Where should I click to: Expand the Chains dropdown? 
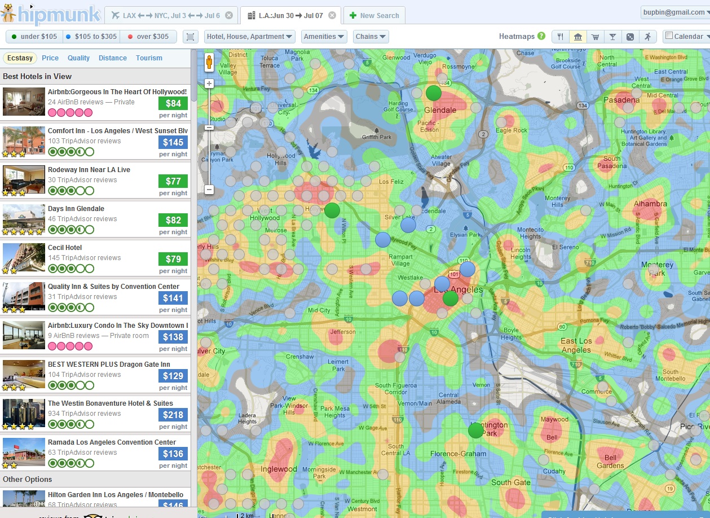tap(371, 37)
